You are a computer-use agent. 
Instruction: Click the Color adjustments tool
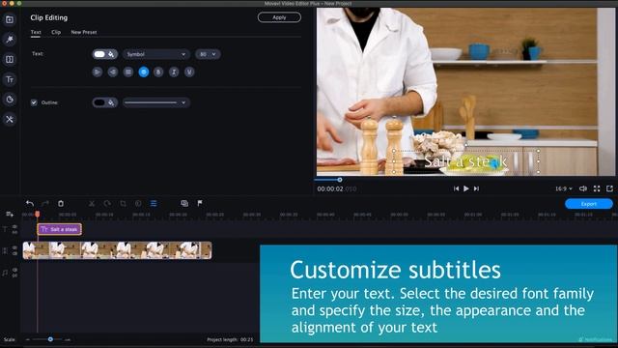click(x=138, y=203)
